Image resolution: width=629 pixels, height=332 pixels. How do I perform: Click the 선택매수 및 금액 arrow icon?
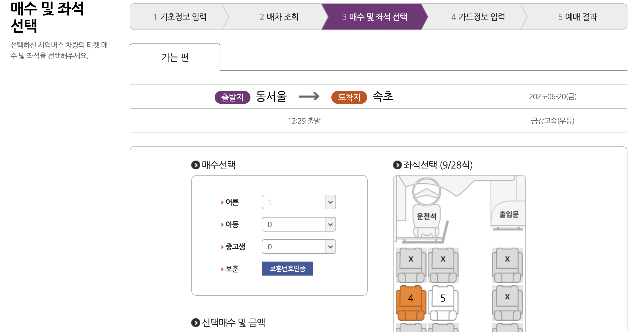pos(195,323)
